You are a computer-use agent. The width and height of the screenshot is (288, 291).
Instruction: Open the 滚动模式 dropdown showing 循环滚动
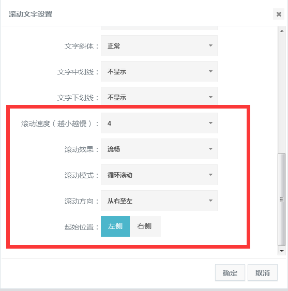[x=159, y=175]
